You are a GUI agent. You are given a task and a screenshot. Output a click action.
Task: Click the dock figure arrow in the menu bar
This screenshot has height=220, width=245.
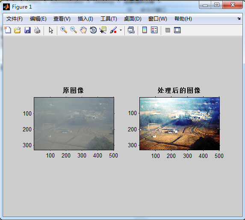[239, 18]
